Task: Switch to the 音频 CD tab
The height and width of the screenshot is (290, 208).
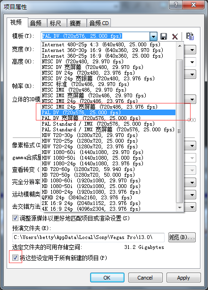Action: point(99,23)
